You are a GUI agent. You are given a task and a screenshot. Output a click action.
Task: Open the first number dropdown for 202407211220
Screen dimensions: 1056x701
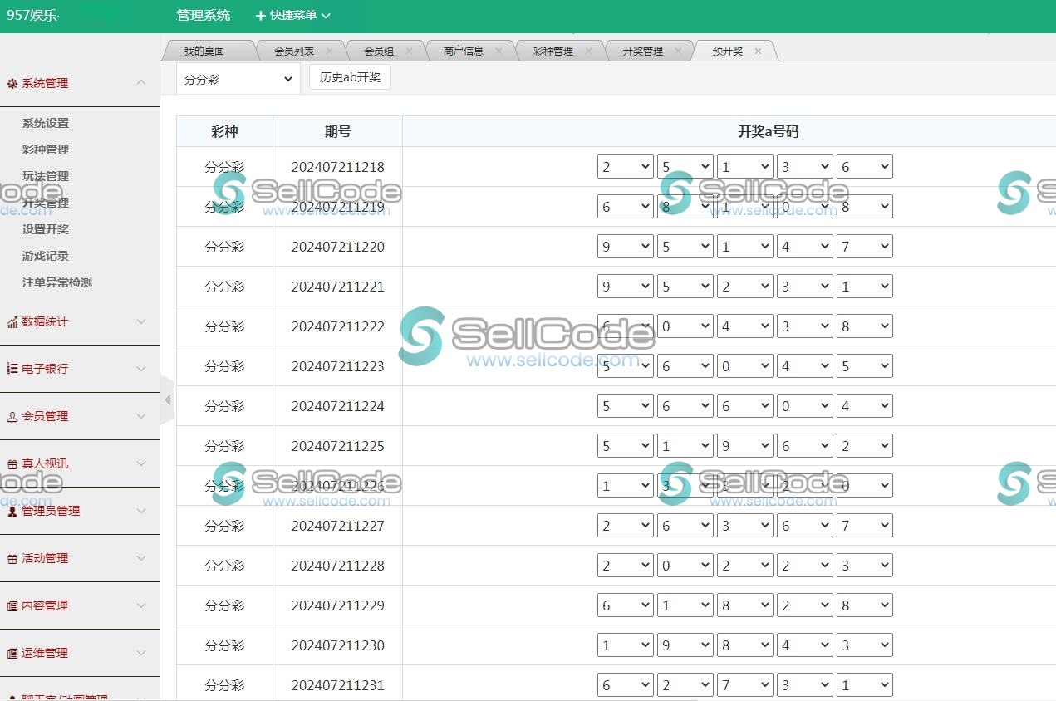(x=625, y=246)
